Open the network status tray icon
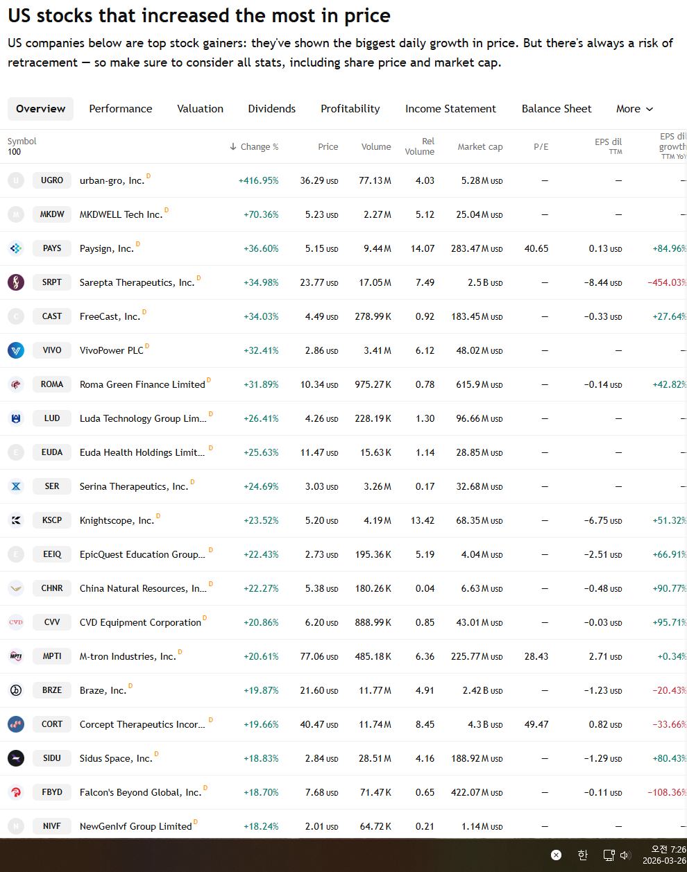The height and width of the screenshot is (872, 687). [609, 855]
